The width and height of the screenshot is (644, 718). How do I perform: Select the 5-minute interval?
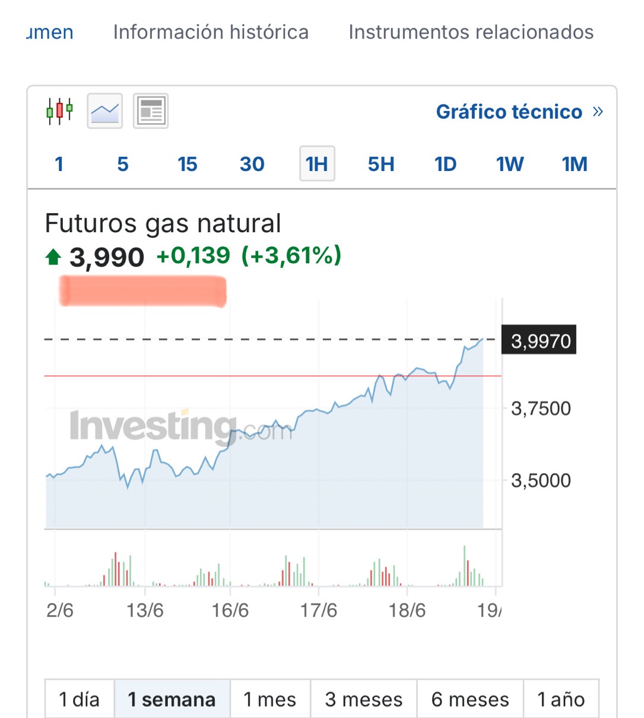(123, 164)
